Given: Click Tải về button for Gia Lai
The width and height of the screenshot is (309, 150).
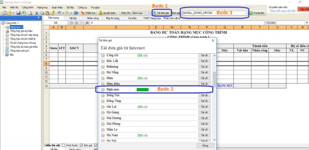Looking at the screenshot, I should (204, 107).
